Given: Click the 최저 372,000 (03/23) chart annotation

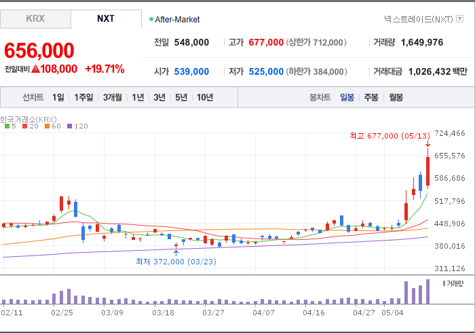Looking at the screenshot, I should tap(176, 262).
